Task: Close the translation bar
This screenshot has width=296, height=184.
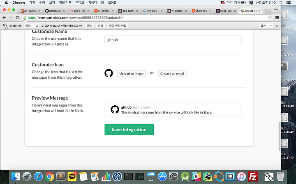Action: [x=277, y=26]
